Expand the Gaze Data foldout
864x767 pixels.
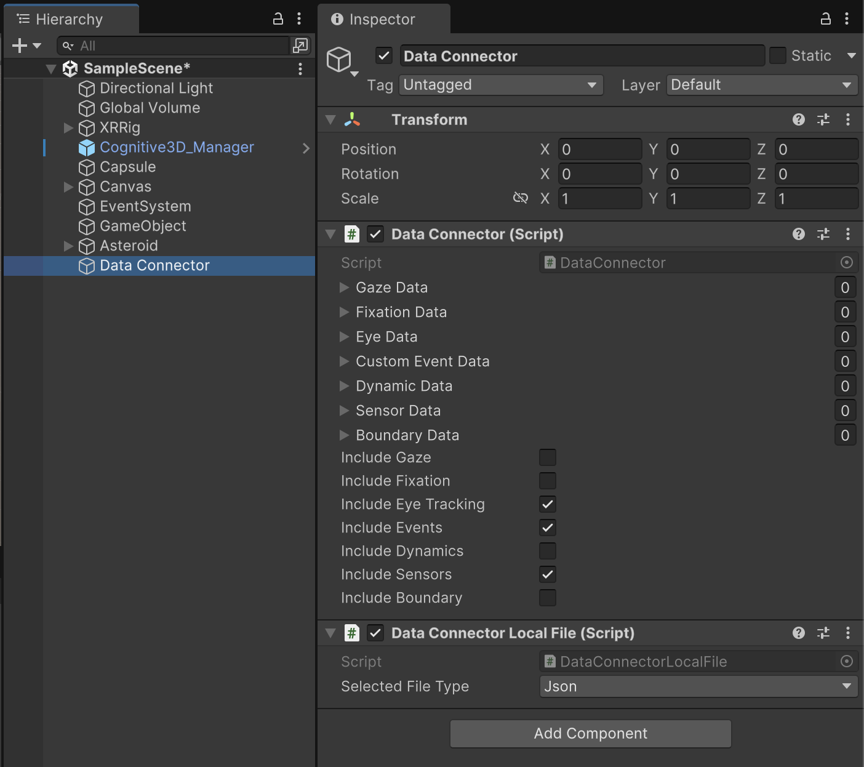coord(345,287)
